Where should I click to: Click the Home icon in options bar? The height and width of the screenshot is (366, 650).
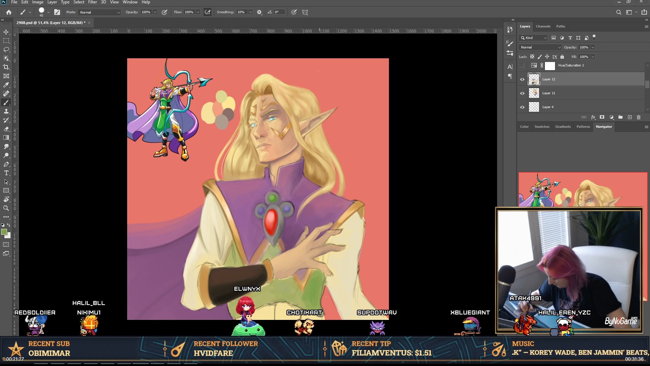[x=9, y=12]
